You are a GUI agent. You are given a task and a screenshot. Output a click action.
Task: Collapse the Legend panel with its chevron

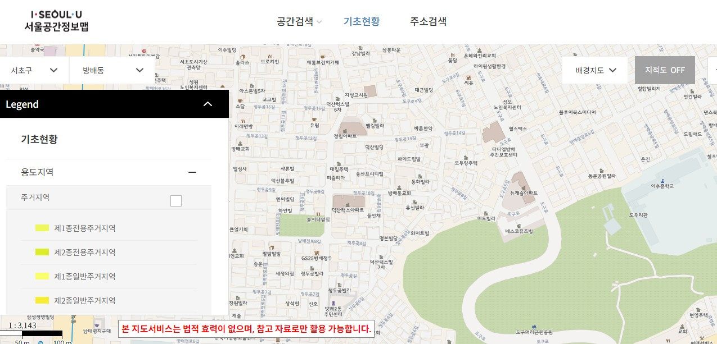(x=208, y=104)
